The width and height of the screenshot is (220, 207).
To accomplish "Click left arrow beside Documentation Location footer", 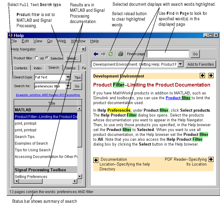I will click(x=96, y=160).
